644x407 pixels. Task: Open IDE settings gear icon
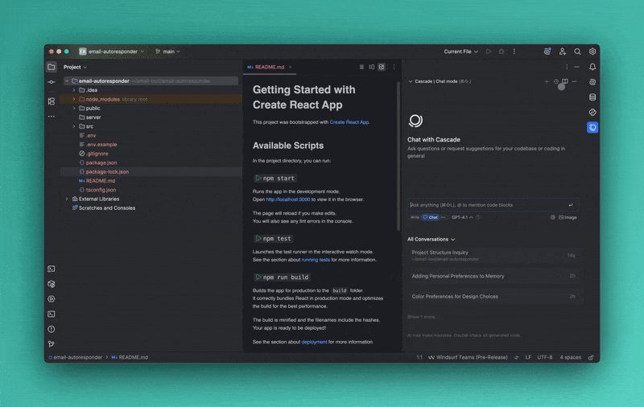tap(592, 51)
